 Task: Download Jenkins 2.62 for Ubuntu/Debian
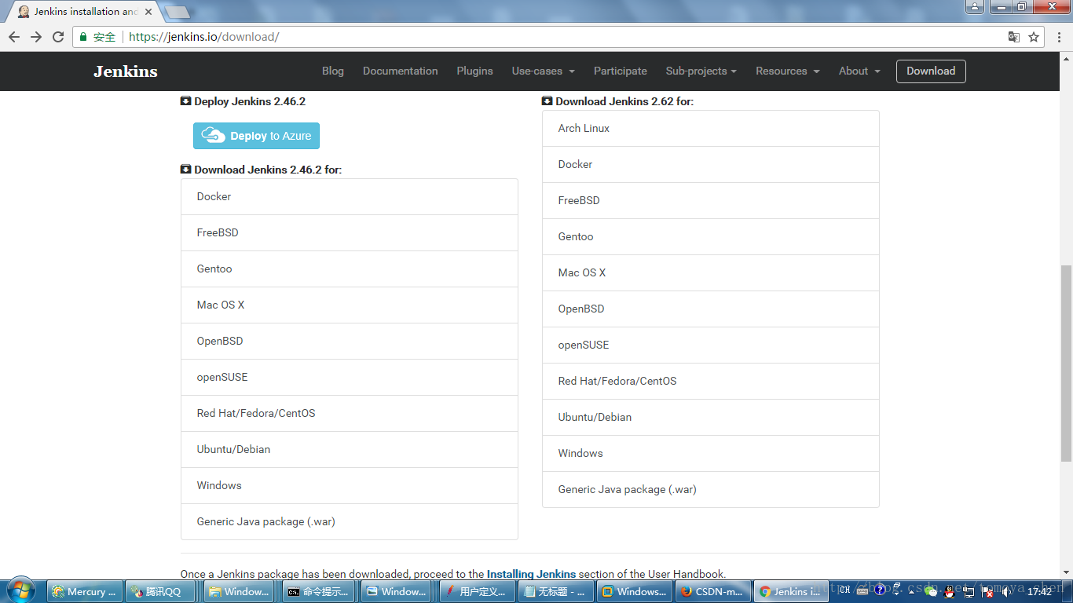(711, 418)
